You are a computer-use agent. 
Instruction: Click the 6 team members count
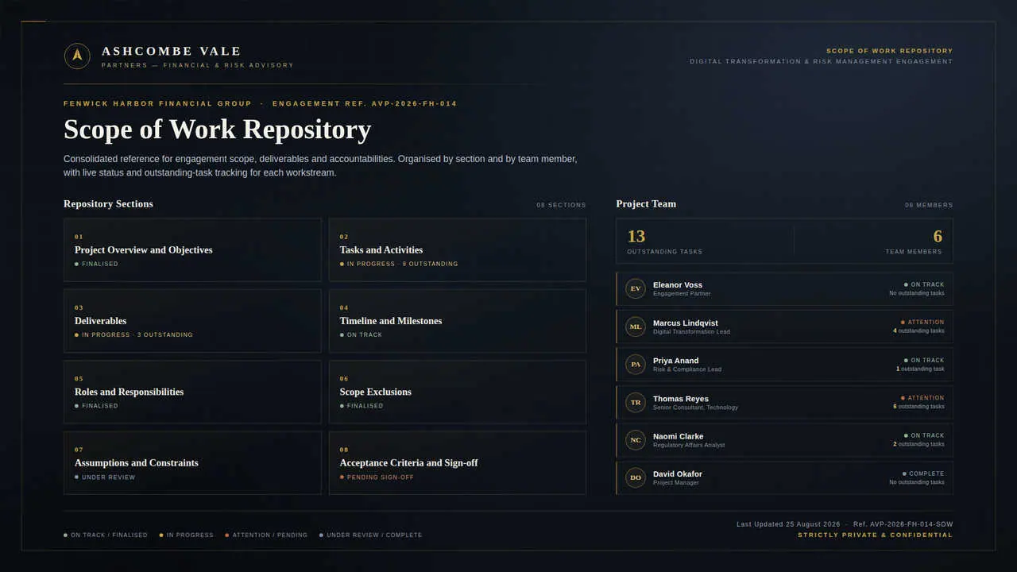point(938,236)
